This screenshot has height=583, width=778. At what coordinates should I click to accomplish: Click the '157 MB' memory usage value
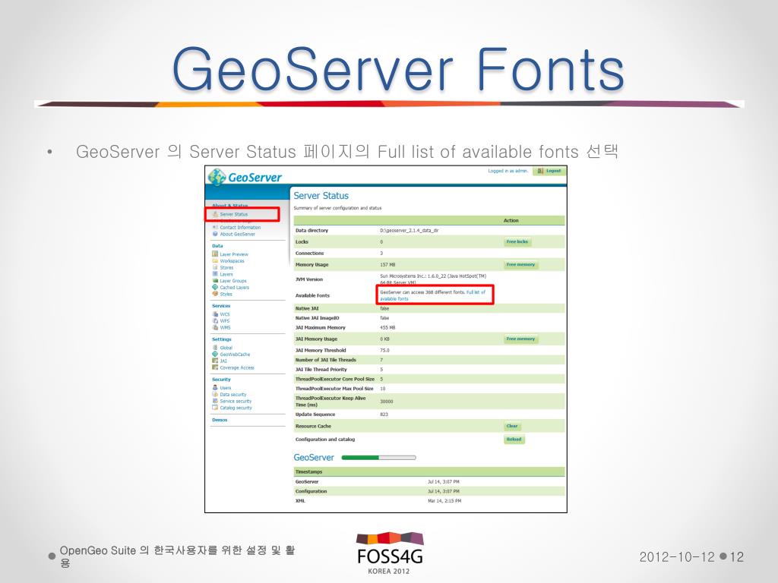387,265
